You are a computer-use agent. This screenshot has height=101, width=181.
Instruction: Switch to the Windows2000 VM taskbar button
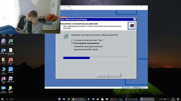[147, 99]
